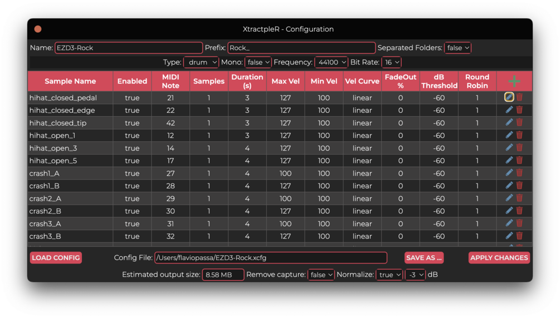Click the MIDI Note column header
This screenshot has height=318, width=560.
(171, 81)
